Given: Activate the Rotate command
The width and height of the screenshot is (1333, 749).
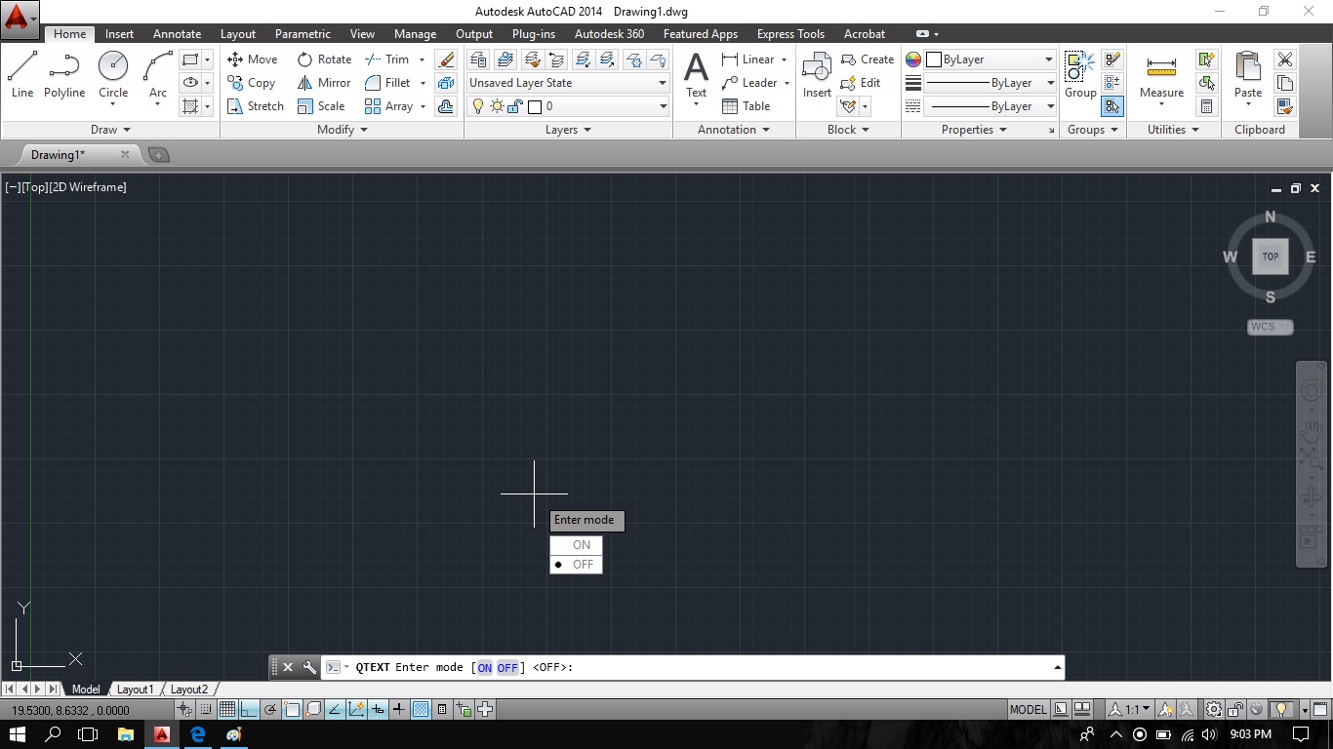Looking at the screenshot, I should coord(324,59).
